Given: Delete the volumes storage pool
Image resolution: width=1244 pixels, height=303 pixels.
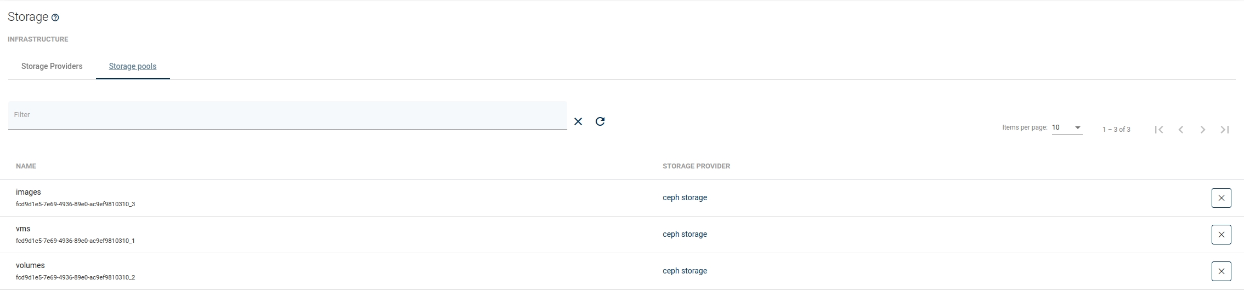Looking at the screenshot, I should tap(1221, 271).
